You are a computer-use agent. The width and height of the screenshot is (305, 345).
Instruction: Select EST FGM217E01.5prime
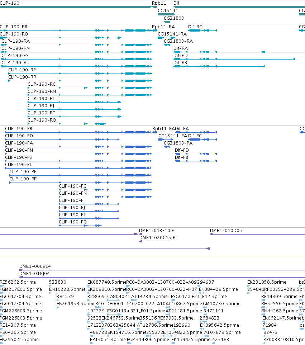point(21,289)
